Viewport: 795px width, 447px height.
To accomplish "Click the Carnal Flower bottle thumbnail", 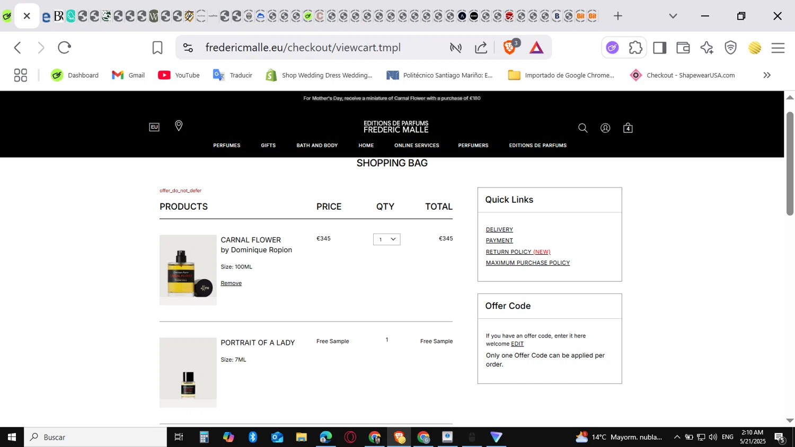I will pyautogui.click(x=188, y=270).
